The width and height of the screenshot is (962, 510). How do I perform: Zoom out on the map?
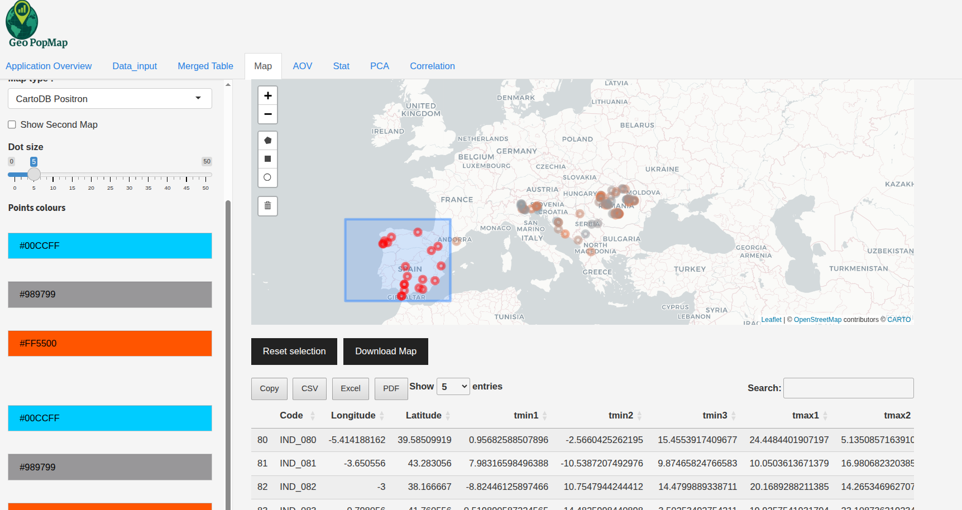click(x=267, y=114)
